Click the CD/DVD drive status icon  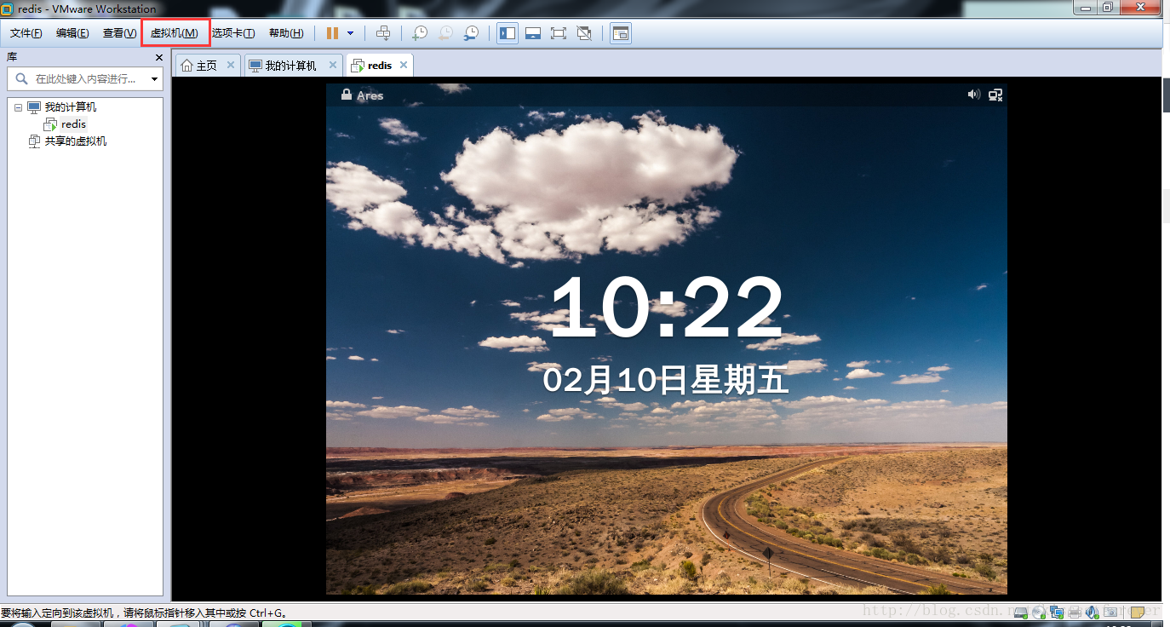pos(1038,612)
